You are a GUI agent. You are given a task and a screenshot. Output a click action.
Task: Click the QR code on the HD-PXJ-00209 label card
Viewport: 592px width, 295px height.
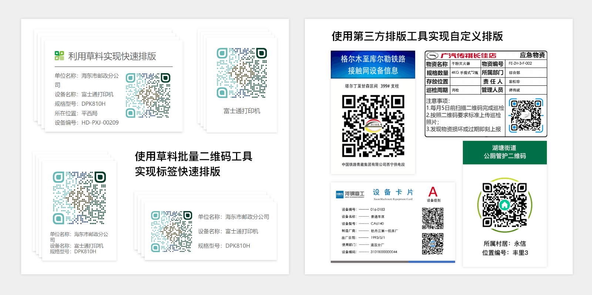tap(148, 95)
